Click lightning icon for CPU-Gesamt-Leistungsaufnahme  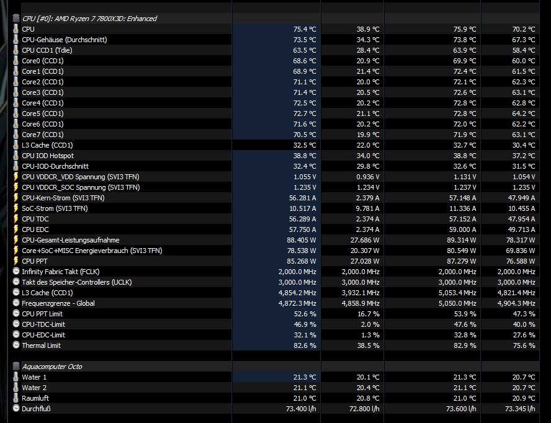coord(16,239)
